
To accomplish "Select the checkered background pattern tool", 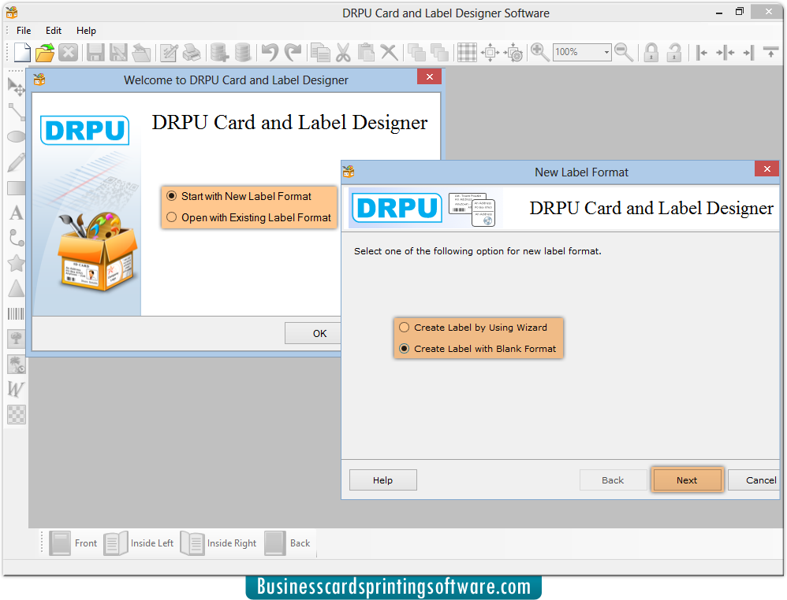I will [16, 414].
